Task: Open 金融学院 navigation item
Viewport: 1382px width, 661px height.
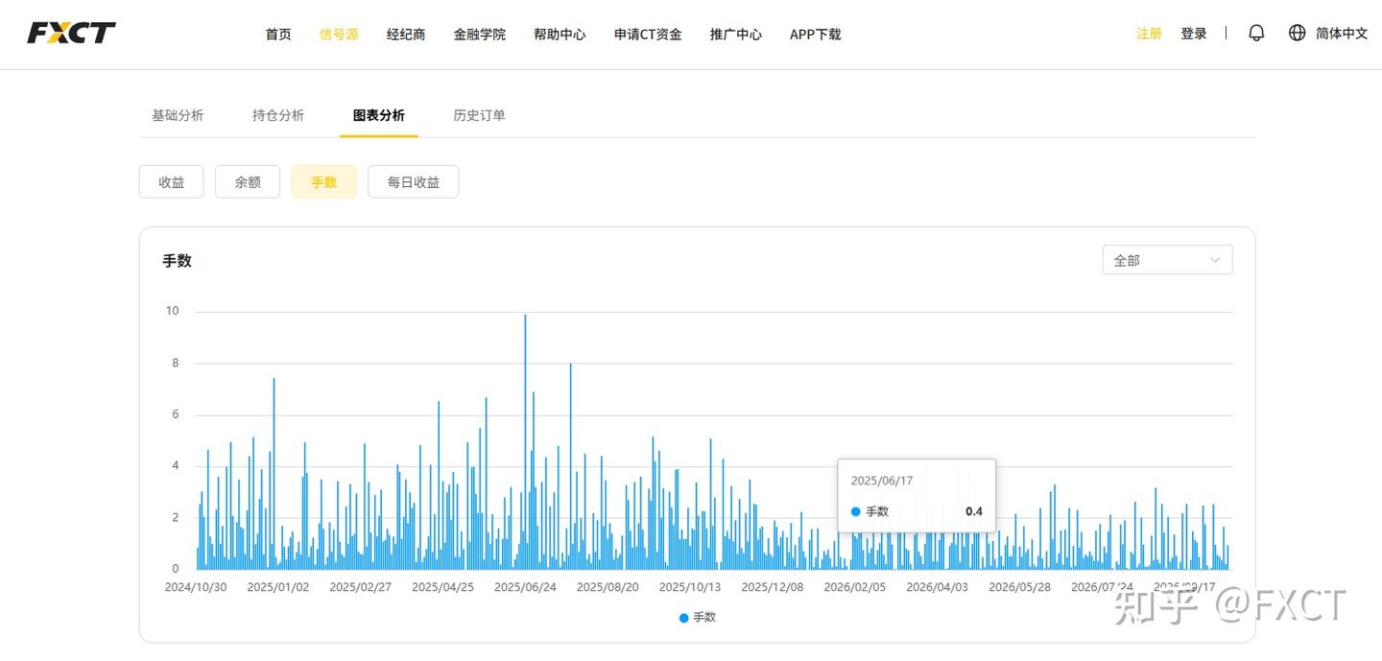Action: click(480, 35)
